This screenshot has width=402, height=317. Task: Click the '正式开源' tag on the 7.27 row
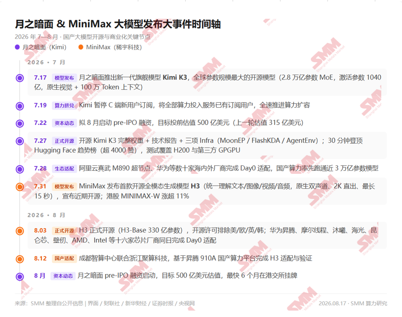coord(64,141)
